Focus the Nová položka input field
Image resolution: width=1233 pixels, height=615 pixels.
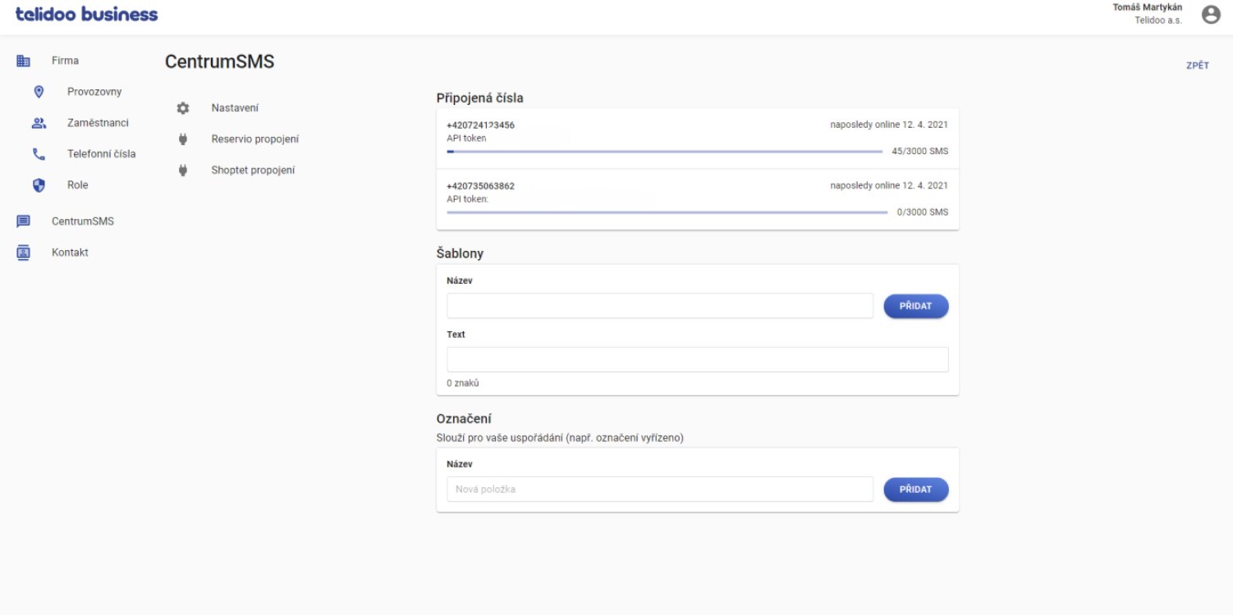click(660, 490)
